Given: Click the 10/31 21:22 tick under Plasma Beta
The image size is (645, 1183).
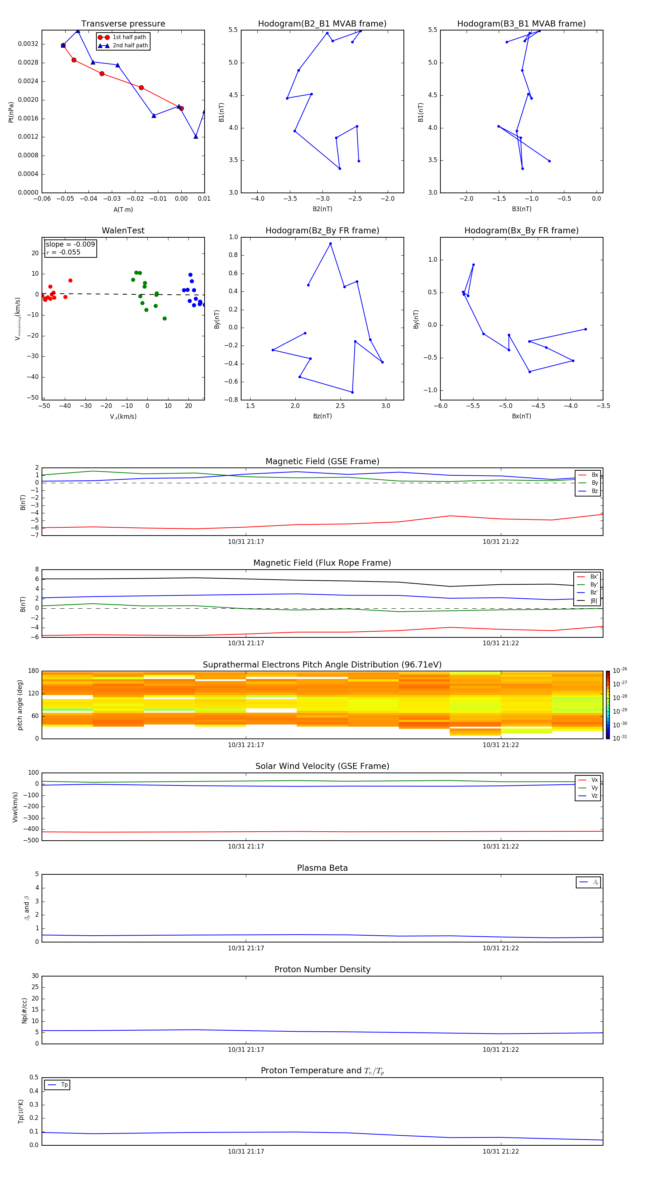Looking at the screenshot, I should [x=500, y=948].
